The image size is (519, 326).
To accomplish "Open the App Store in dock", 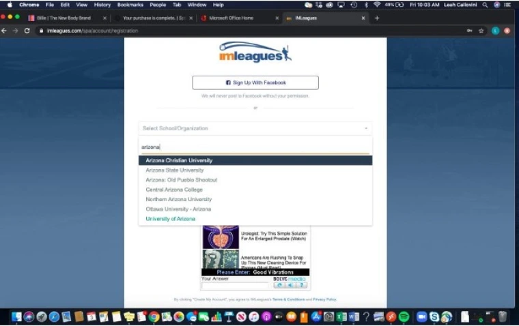I will (316, 316).
